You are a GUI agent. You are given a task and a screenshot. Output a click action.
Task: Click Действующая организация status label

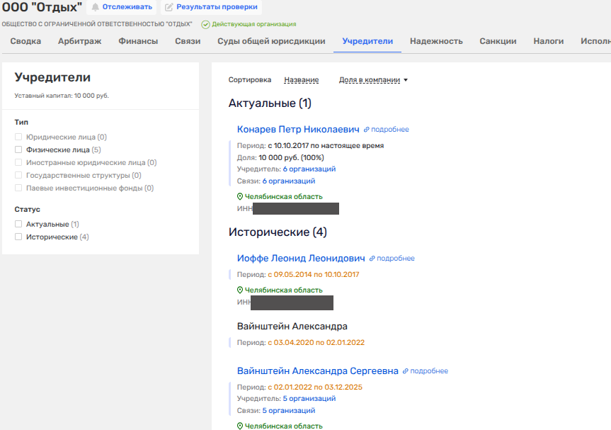click(x=253, y=25)
